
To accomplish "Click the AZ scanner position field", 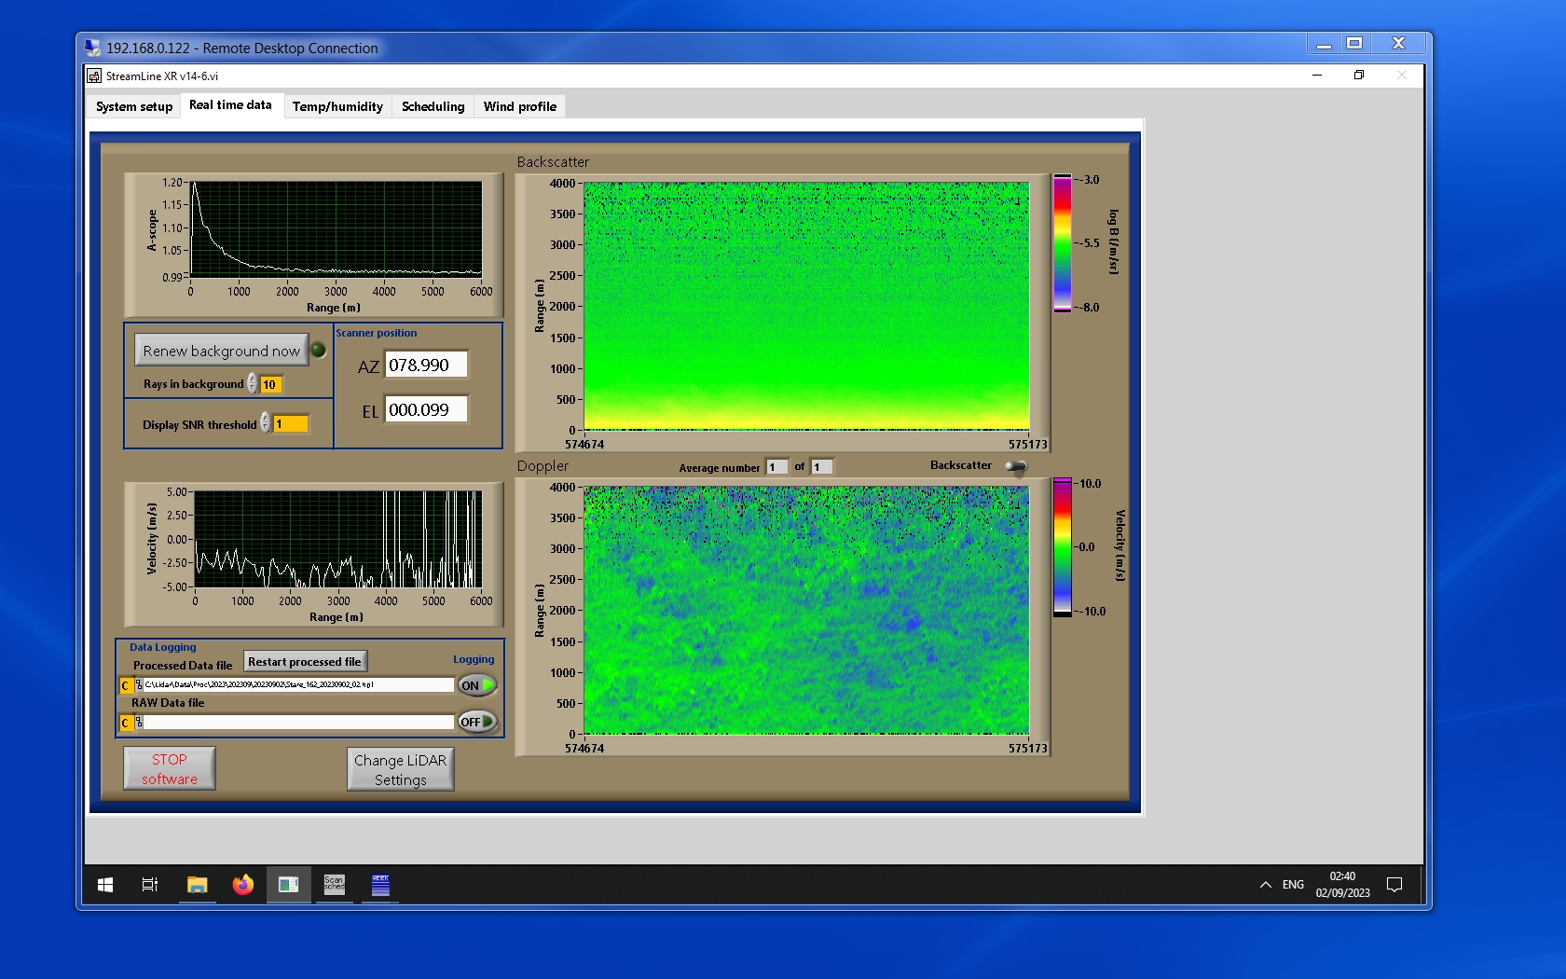I will (x=426, y=365).
